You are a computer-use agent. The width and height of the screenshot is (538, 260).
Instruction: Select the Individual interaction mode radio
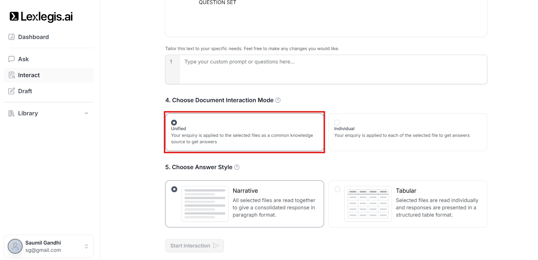pyautogui.click(x=337, y=123)
